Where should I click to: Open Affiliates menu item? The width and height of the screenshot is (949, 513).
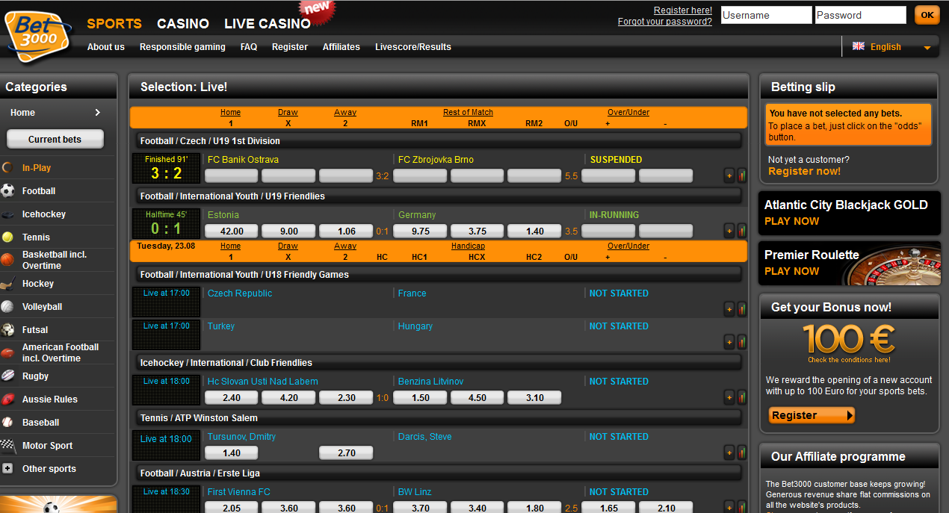[x=341, y=47]
